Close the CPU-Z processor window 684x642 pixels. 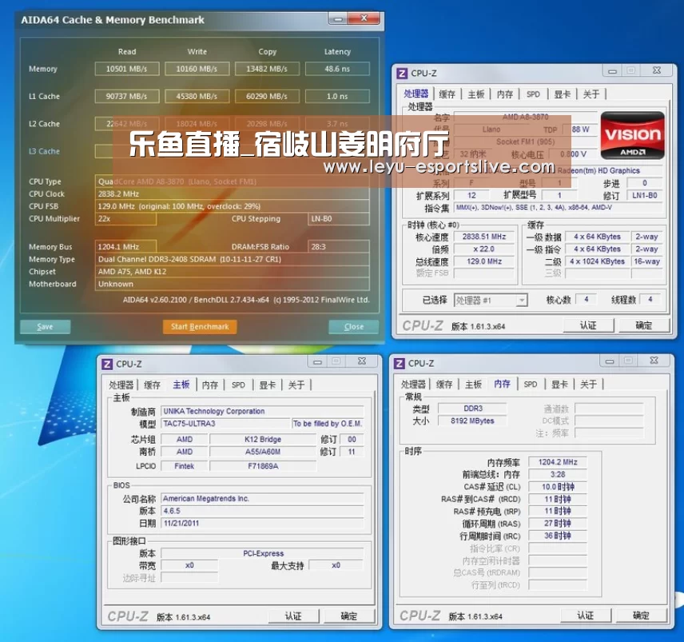(657, 70)
